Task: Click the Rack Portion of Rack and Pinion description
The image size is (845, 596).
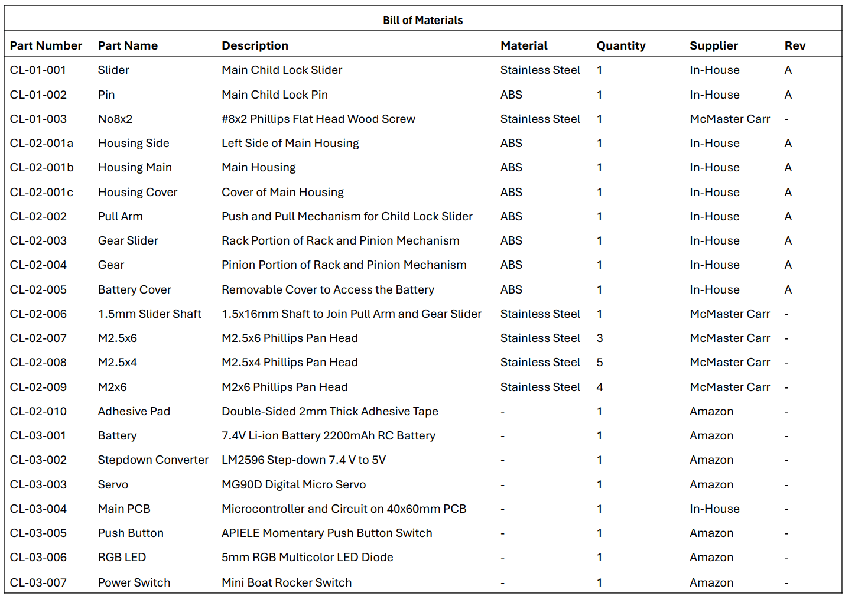Action: 340,240
